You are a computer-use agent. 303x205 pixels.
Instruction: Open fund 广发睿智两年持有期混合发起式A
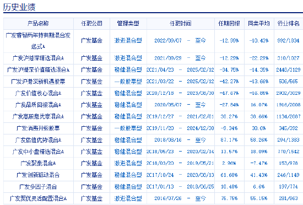tap(38, 41)
